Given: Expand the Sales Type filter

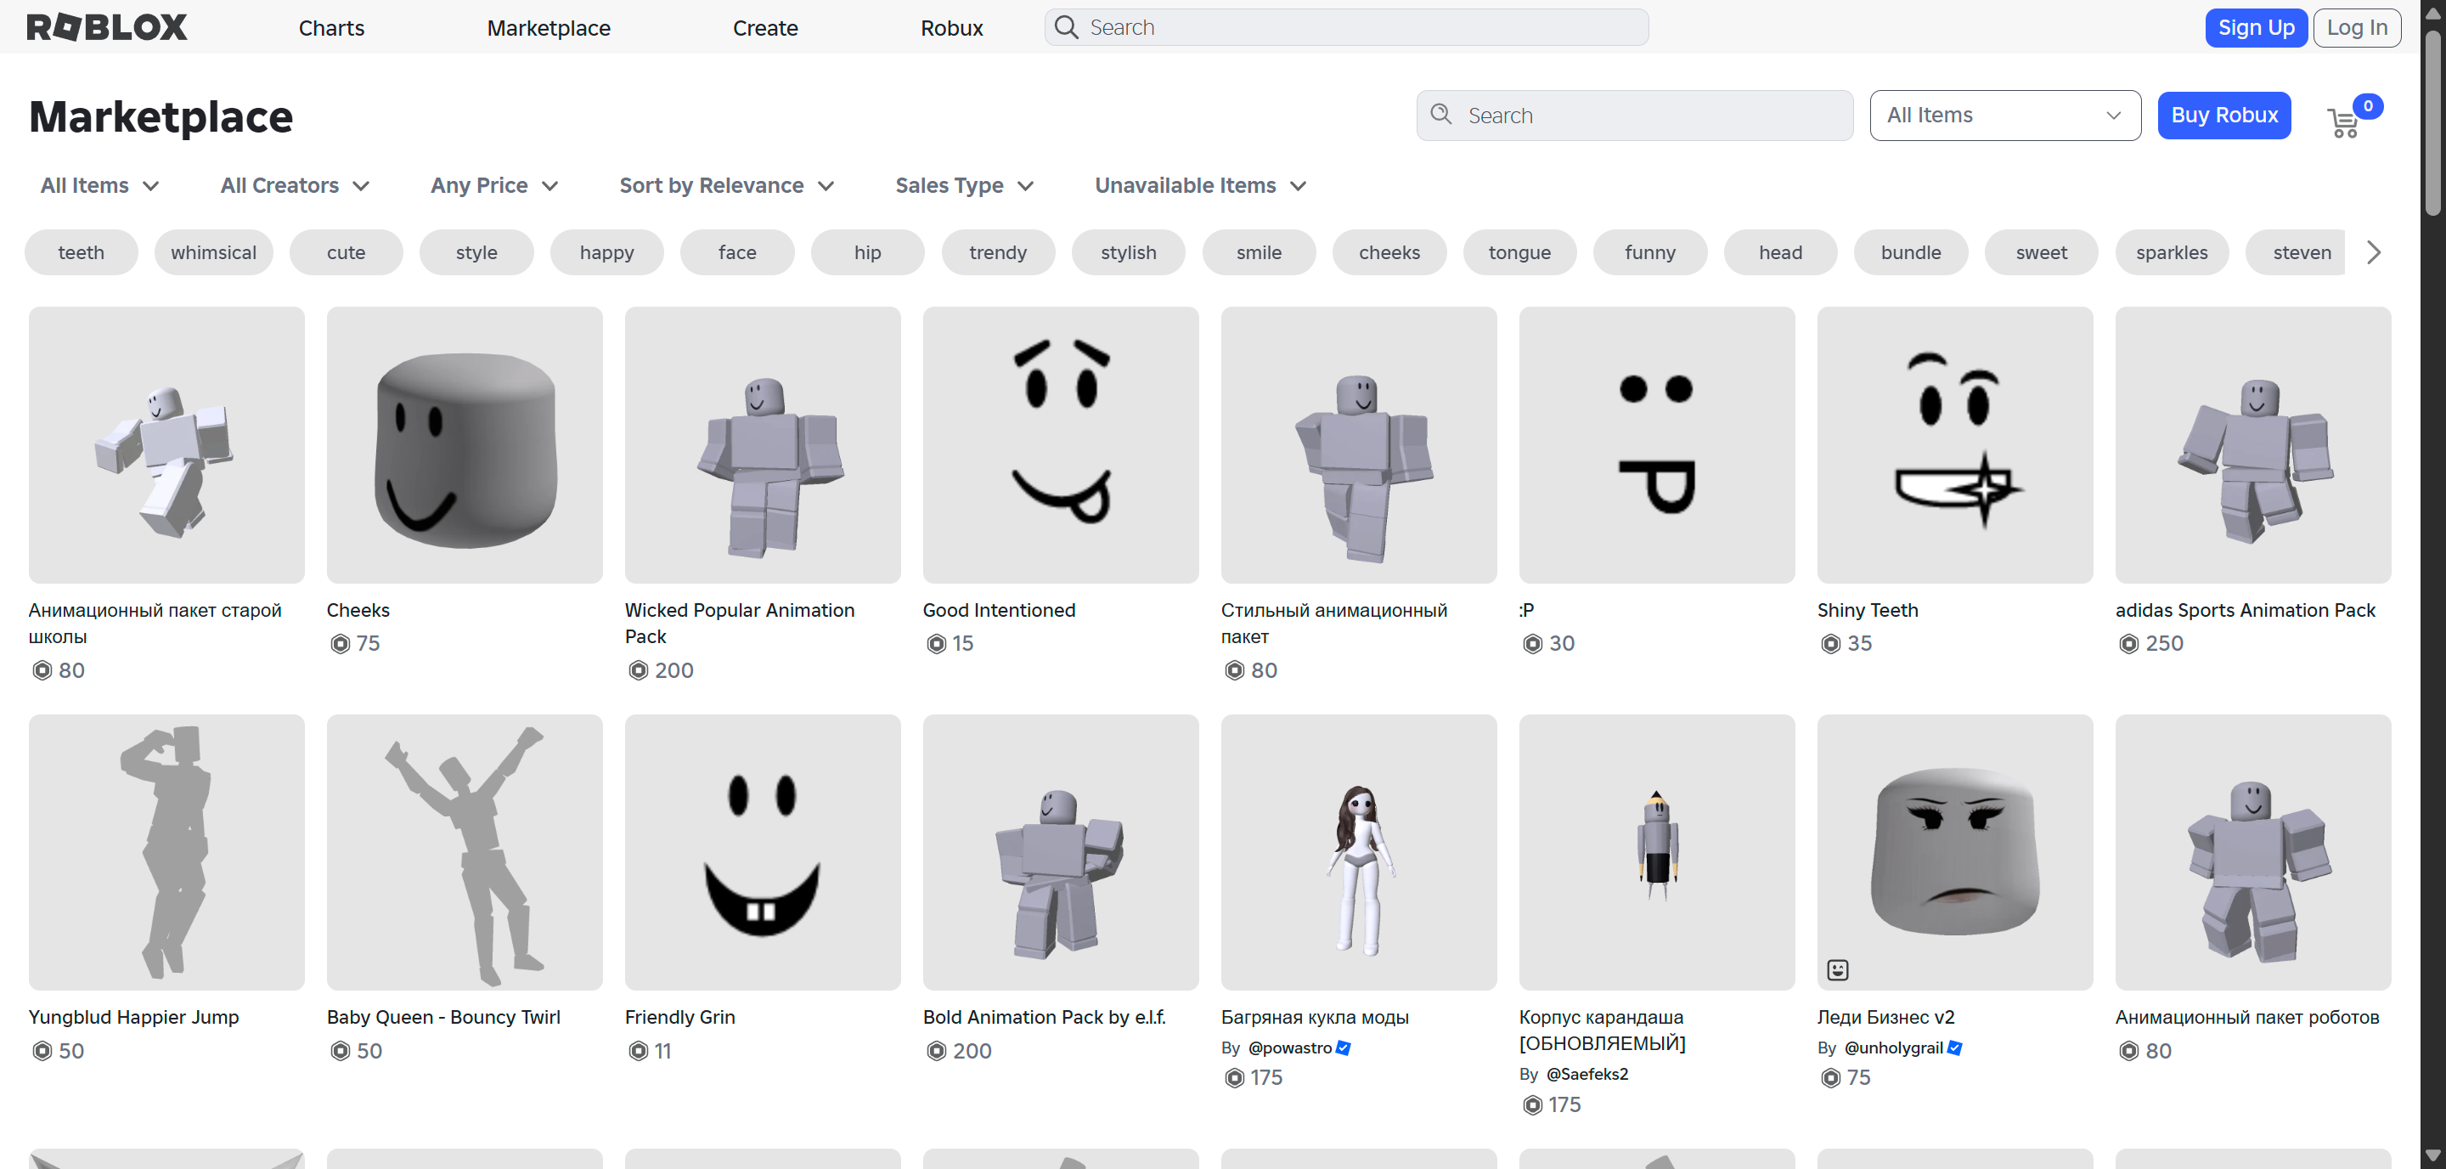Looking at the screenshot, I should click(x=964, y=186).
